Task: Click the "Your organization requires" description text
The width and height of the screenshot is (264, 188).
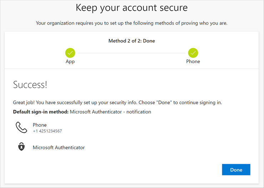Action: 132,23
